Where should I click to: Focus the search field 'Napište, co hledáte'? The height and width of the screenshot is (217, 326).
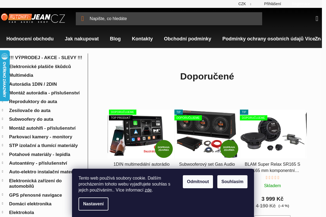pos(169,19)
